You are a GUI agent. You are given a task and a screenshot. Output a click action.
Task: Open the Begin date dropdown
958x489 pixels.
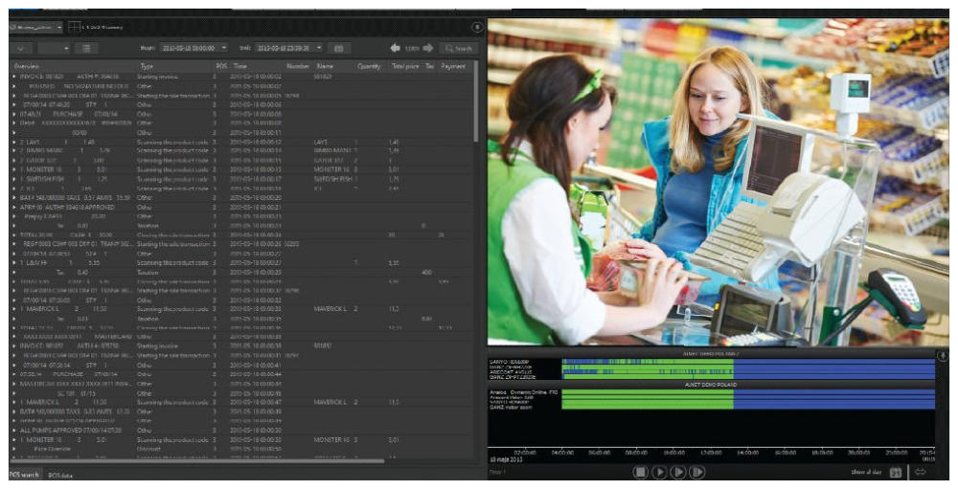pos(224,48)
